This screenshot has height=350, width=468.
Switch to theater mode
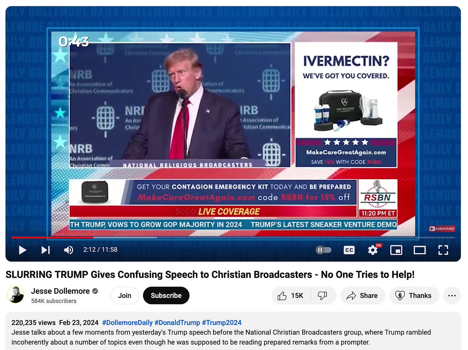(419, 250)
